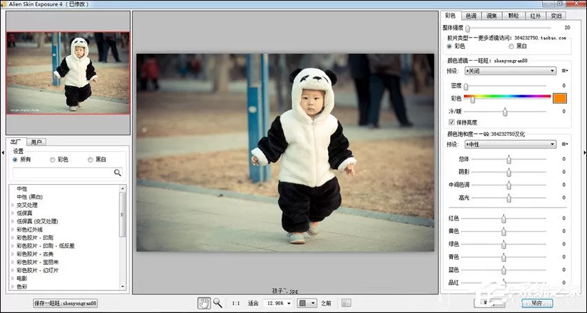Switch to the 变旧 tab
The image size is (587, 313).
[556, 16]
